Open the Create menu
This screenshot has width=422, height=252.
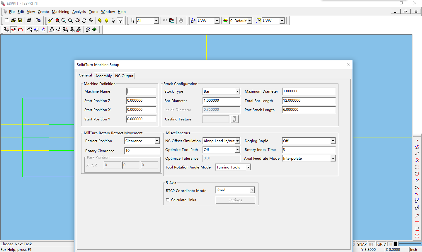coord(43,12)
